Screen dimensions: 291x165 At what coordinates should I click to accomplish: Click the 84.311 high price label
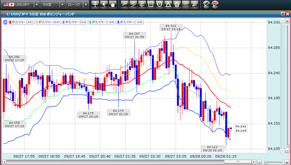click(171, 27)
